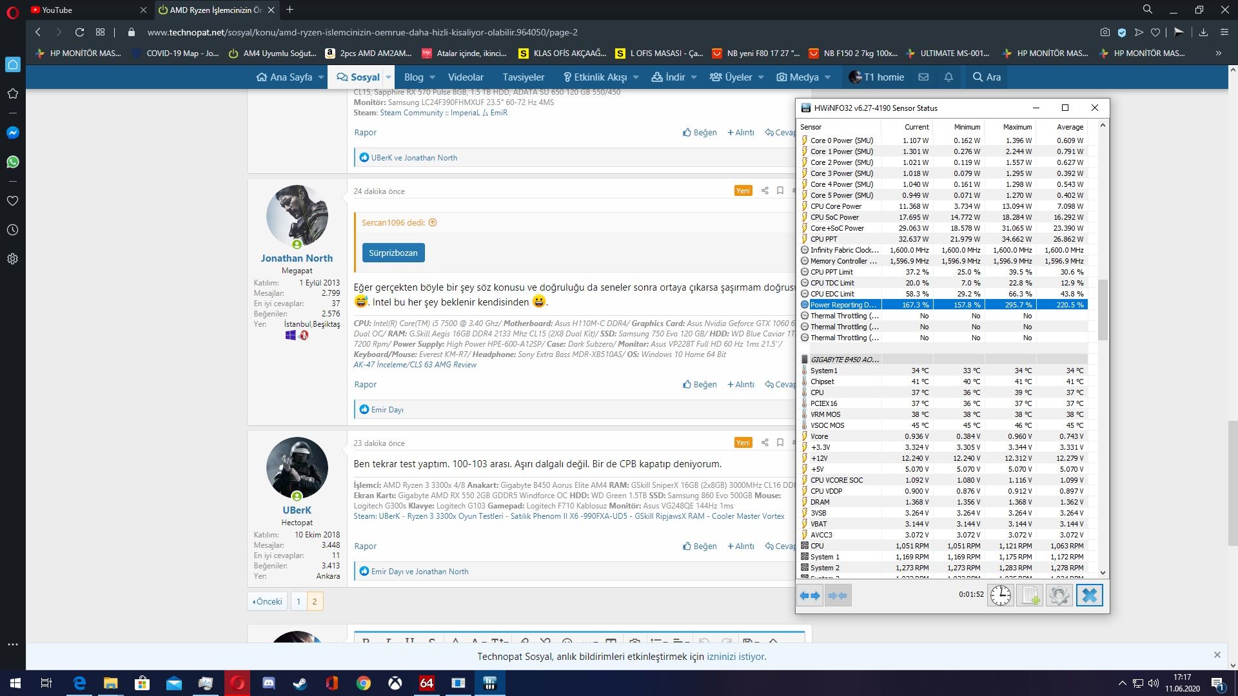
Task: Reveal the Sürprizbozan spoiler button
Action: pos(393,253)
